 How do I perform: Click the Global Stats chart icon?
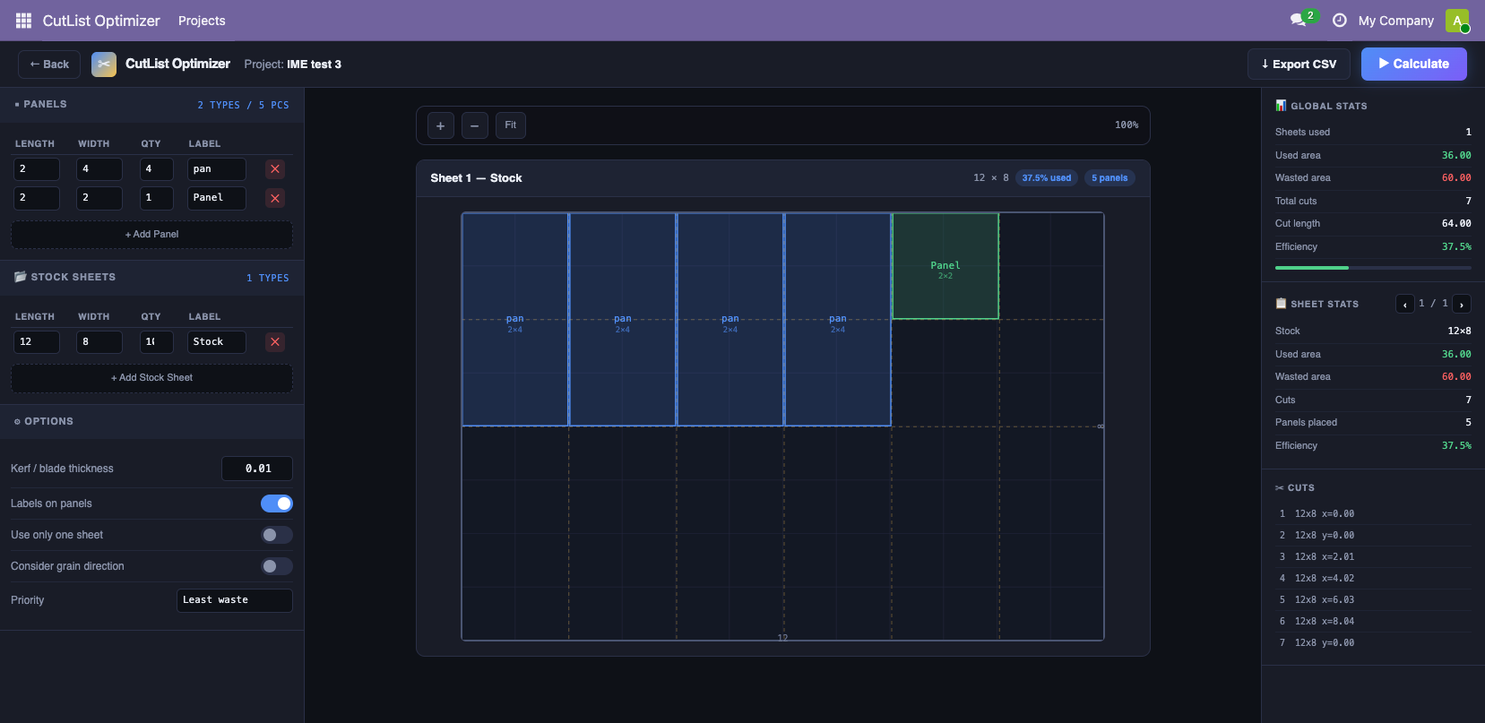pos(1281,106)
